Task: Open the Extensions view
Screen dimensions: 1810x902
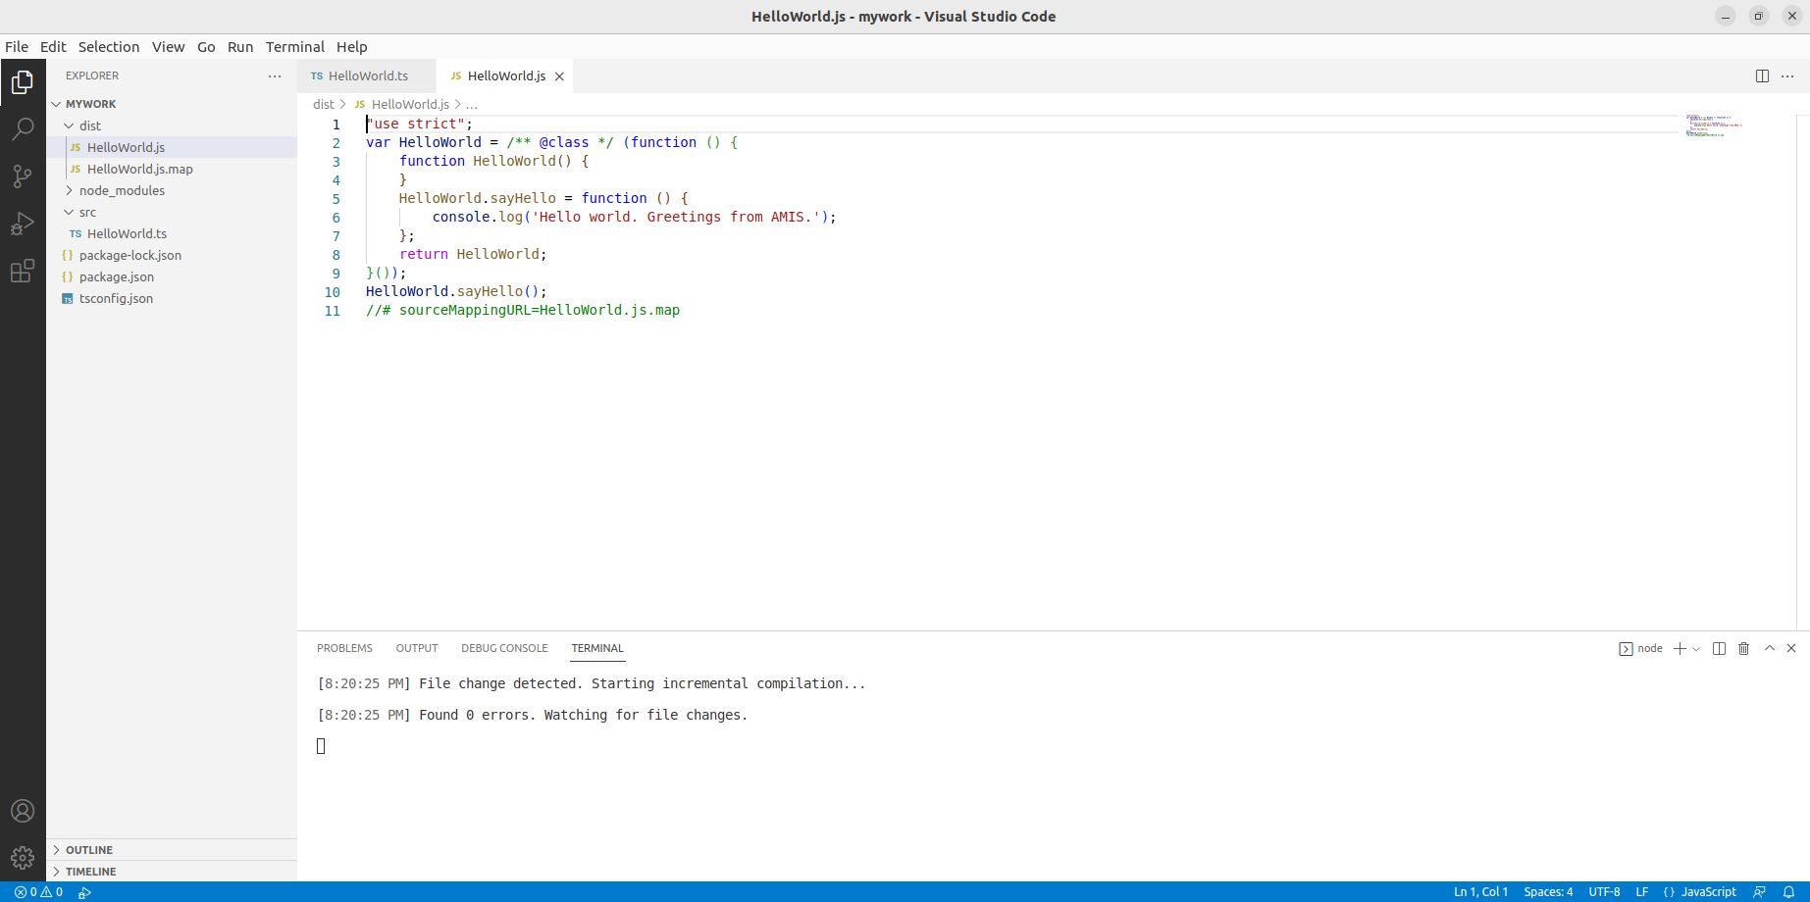Action: point(23,272)
